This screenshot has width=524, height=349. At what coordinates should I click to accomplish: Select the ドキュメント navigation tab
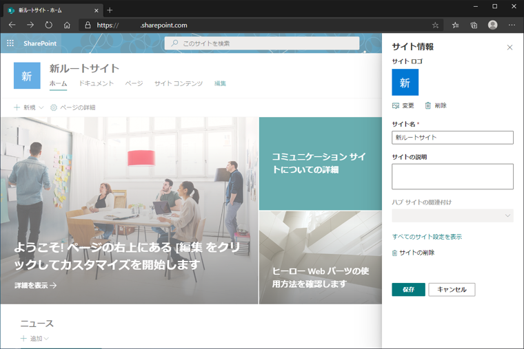[x=97, y=83]
